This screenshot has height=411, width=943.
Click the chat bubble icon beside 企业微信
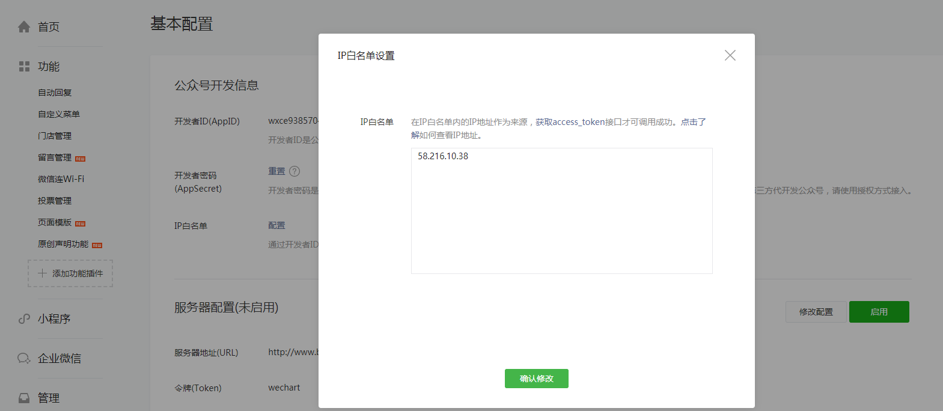click(24, 358)
